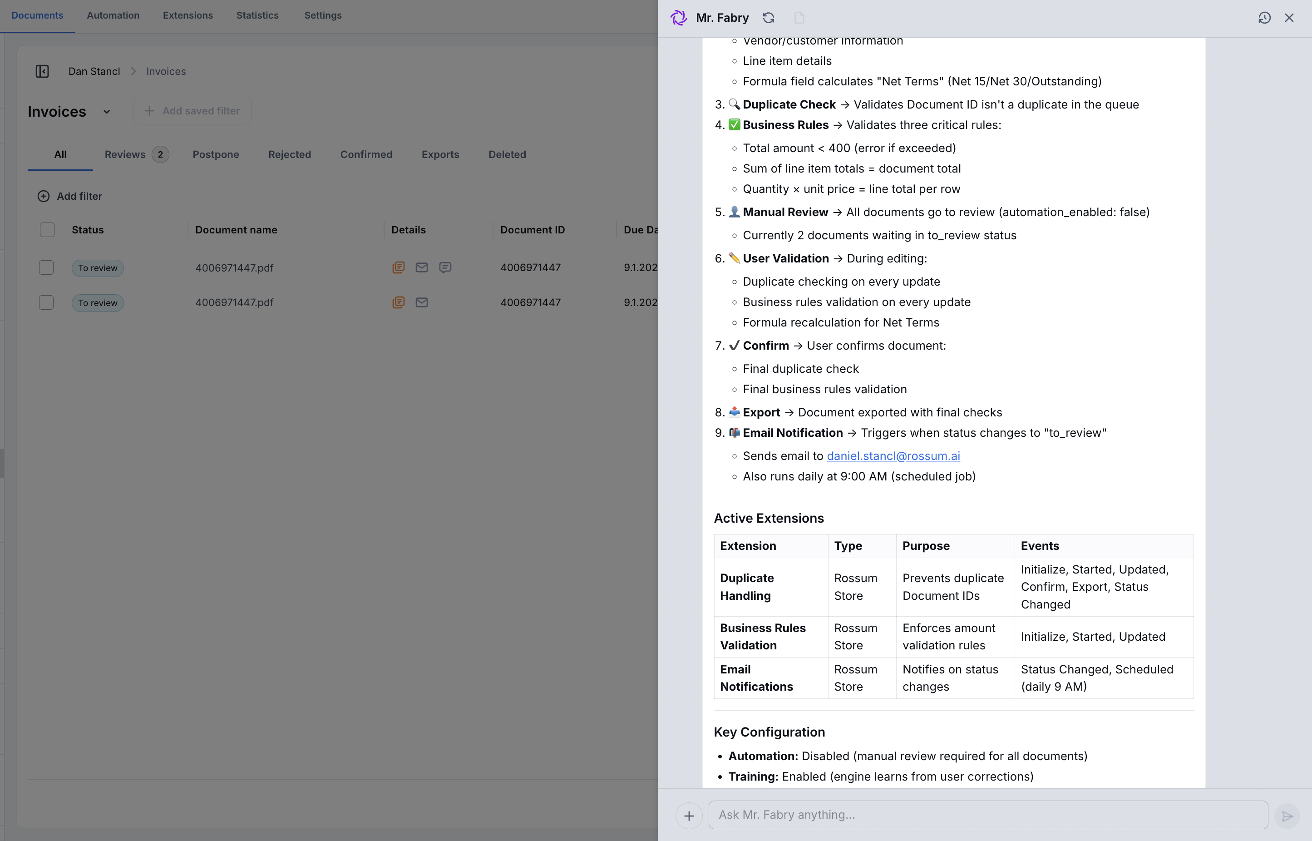Check the select-all checkbox in the Status header
Viewport: 1312px width, 841px height.
[47, 229]
